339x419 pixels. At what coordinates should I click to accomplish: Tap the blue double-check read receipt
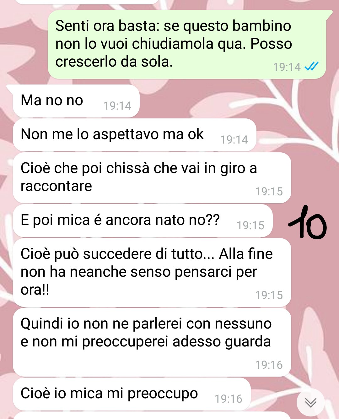(x=311, y=67)
